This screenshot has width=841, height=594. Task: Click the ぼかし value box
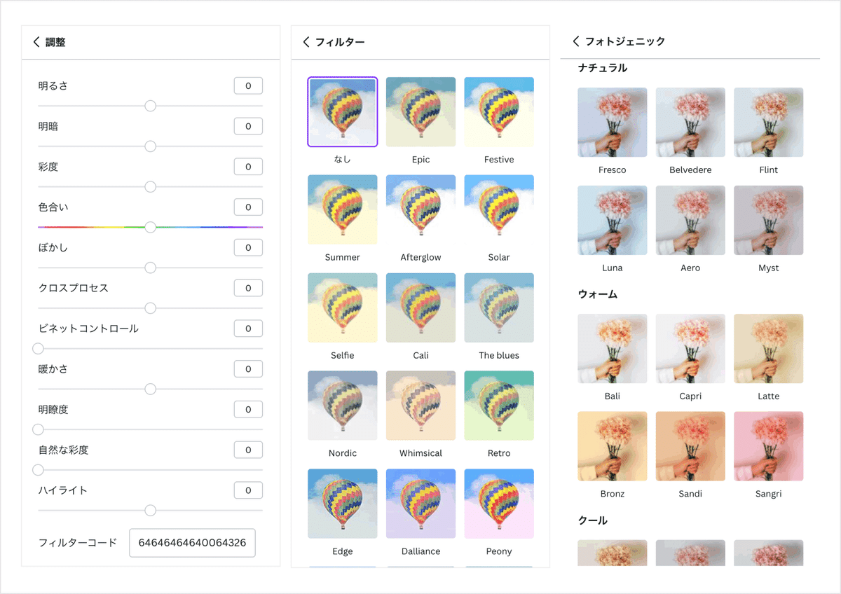(248, 247)
